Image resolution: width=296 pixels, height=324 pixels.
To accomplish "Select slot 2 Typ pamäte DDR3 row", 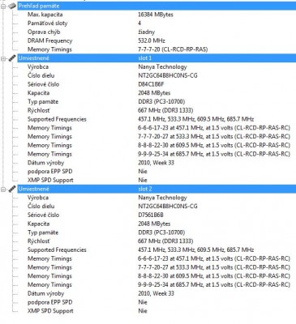I will pos(157,232).
